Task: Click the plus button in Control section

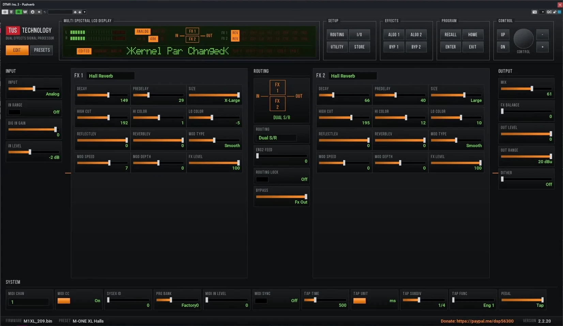Action: pyautogui.click(x=543, y=47)
